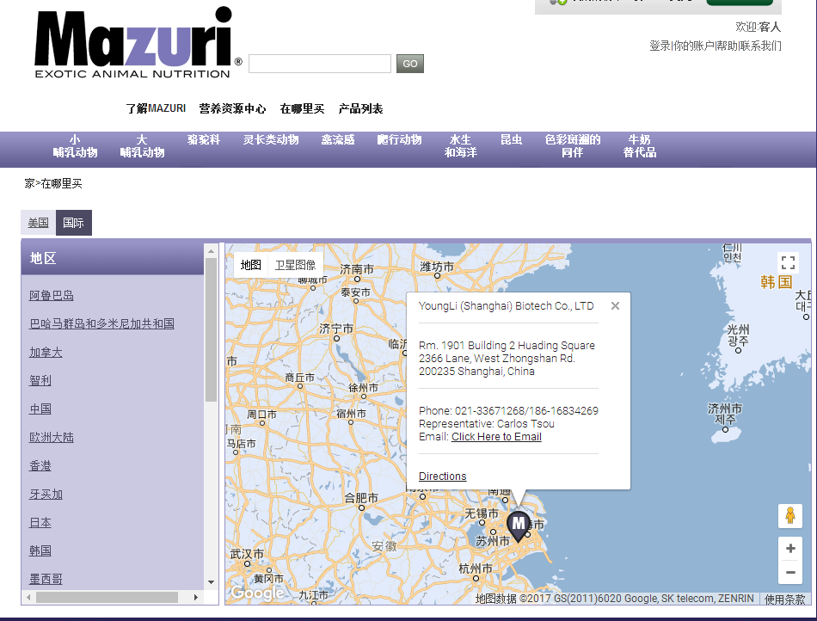Select 灵长类动物 category

point(271,139)
